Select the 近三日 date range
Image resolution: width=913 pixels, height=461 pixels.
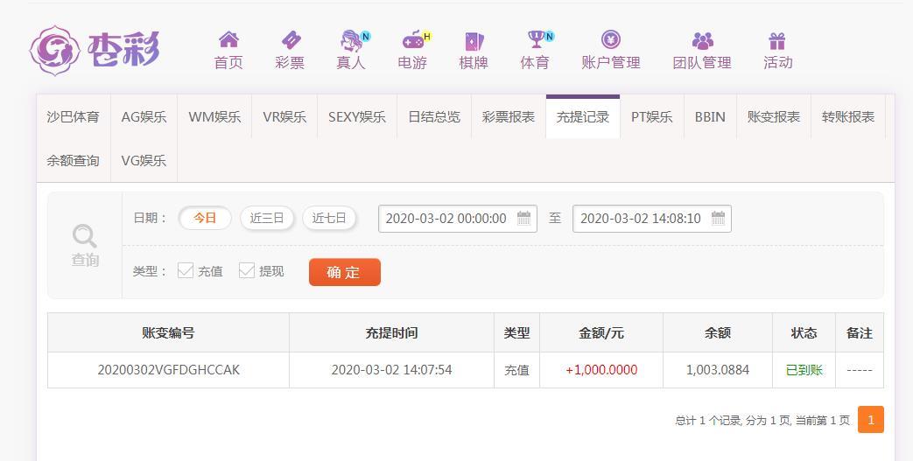(x=267, y=218)
